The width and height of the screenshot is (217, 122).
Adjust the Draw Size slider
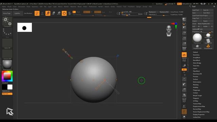click(x=132, y=15)
